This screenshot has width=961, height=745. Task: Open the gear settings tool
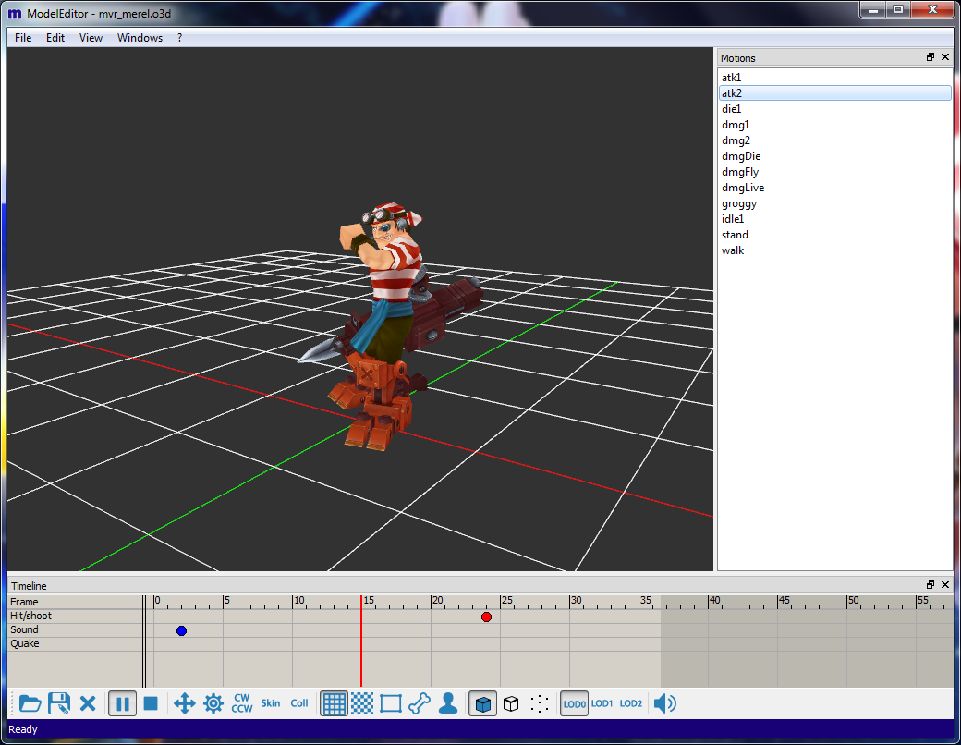point(213,703)
